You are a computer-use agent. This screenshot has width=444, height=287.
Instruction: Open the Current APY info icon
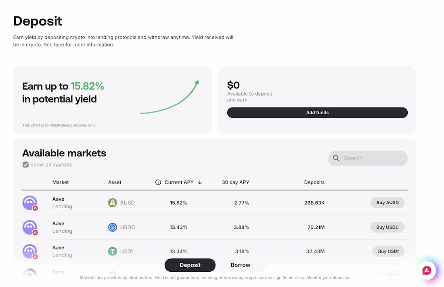158,182
